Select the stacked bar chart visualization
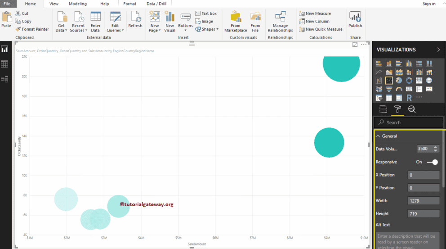 click(x=379, y=63)
